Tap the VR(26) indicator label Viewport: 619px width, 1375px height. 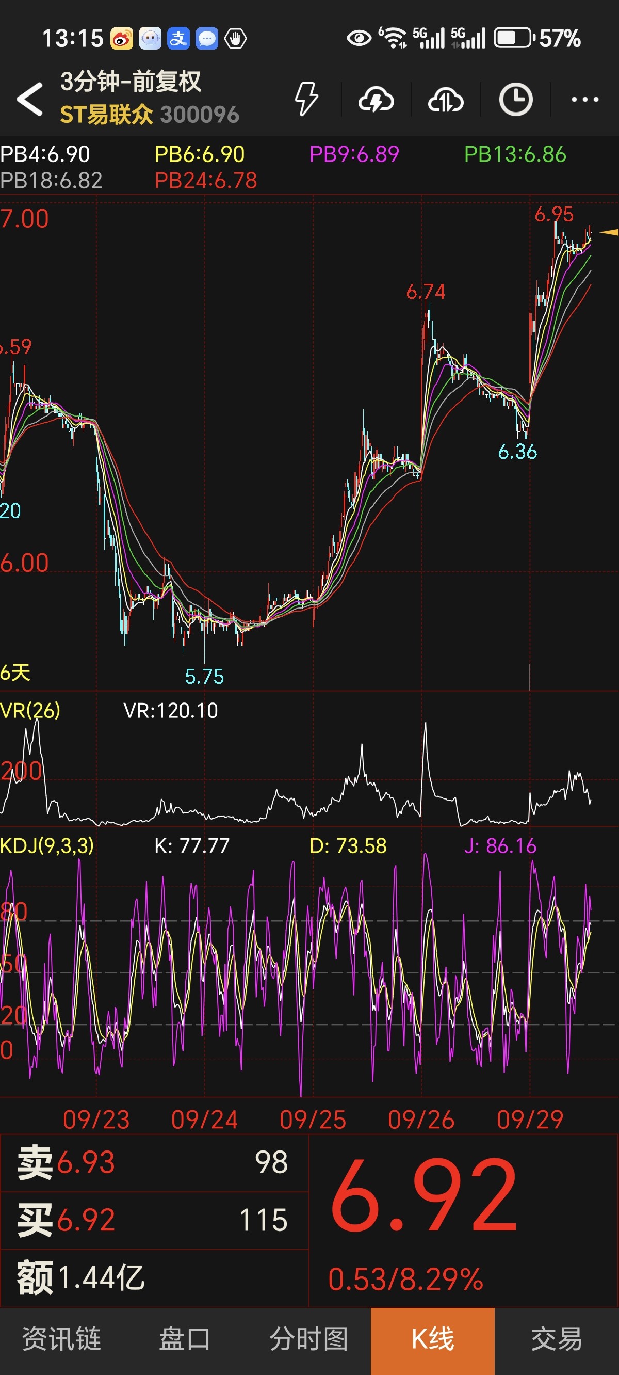tap(30, 710)
